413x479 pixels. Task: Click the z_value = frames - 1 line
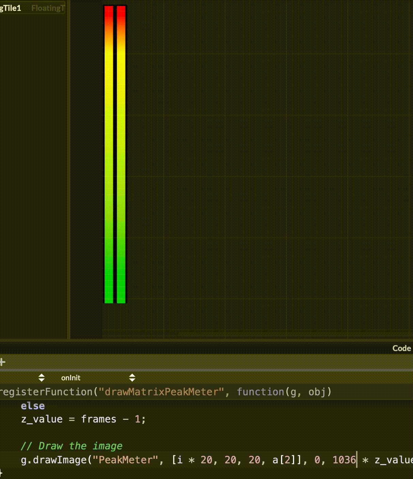point(83,419)
